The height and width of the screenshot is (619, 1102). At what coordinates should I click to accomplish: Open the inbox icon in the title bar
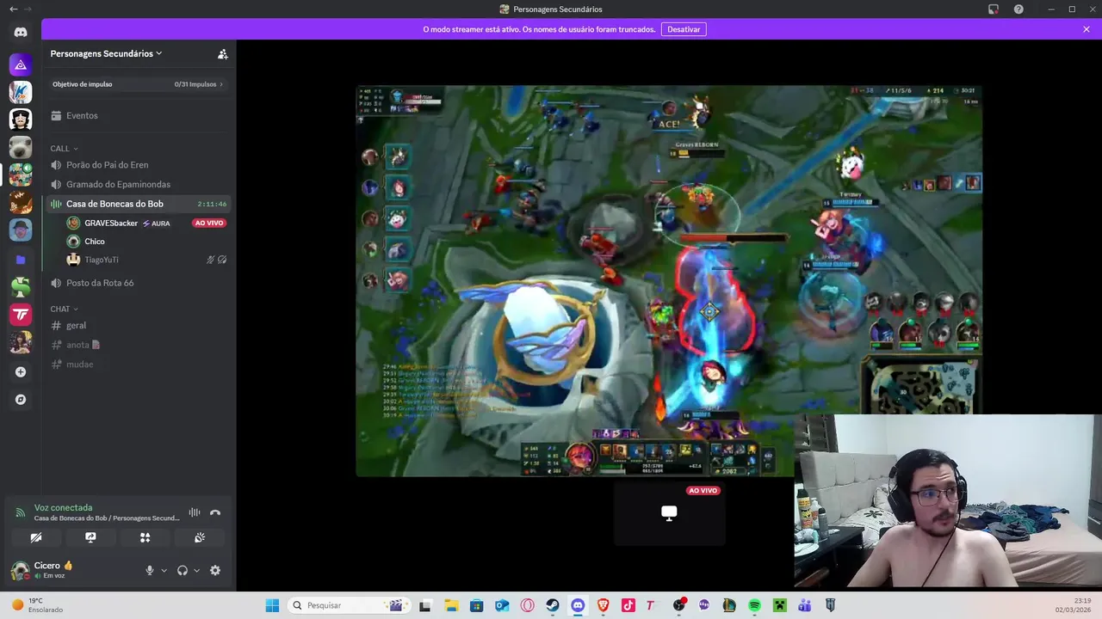click(x=994, y=9)
